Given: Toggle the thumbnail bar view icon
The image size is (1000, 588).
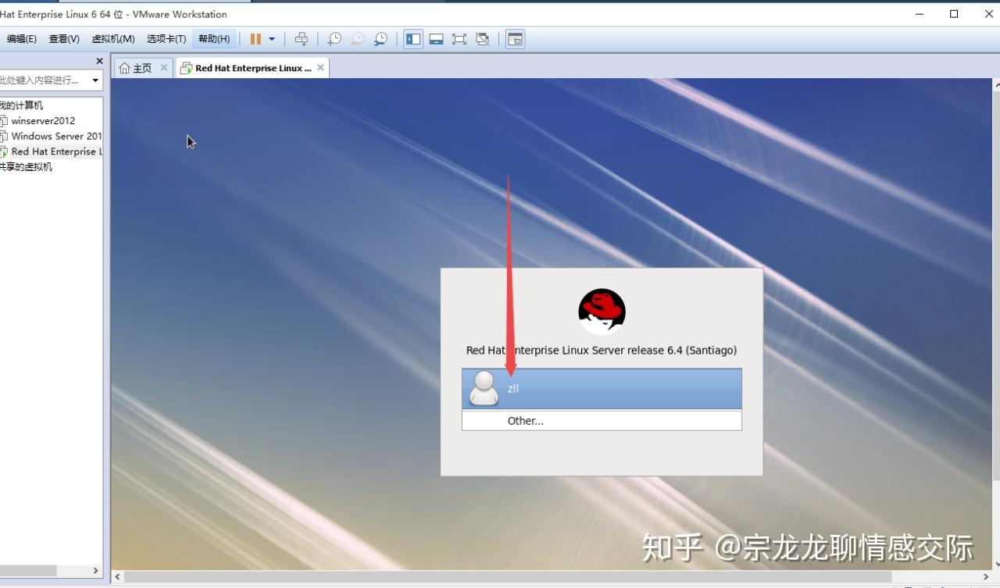Looking at the screenshot, I should [437, 39].
